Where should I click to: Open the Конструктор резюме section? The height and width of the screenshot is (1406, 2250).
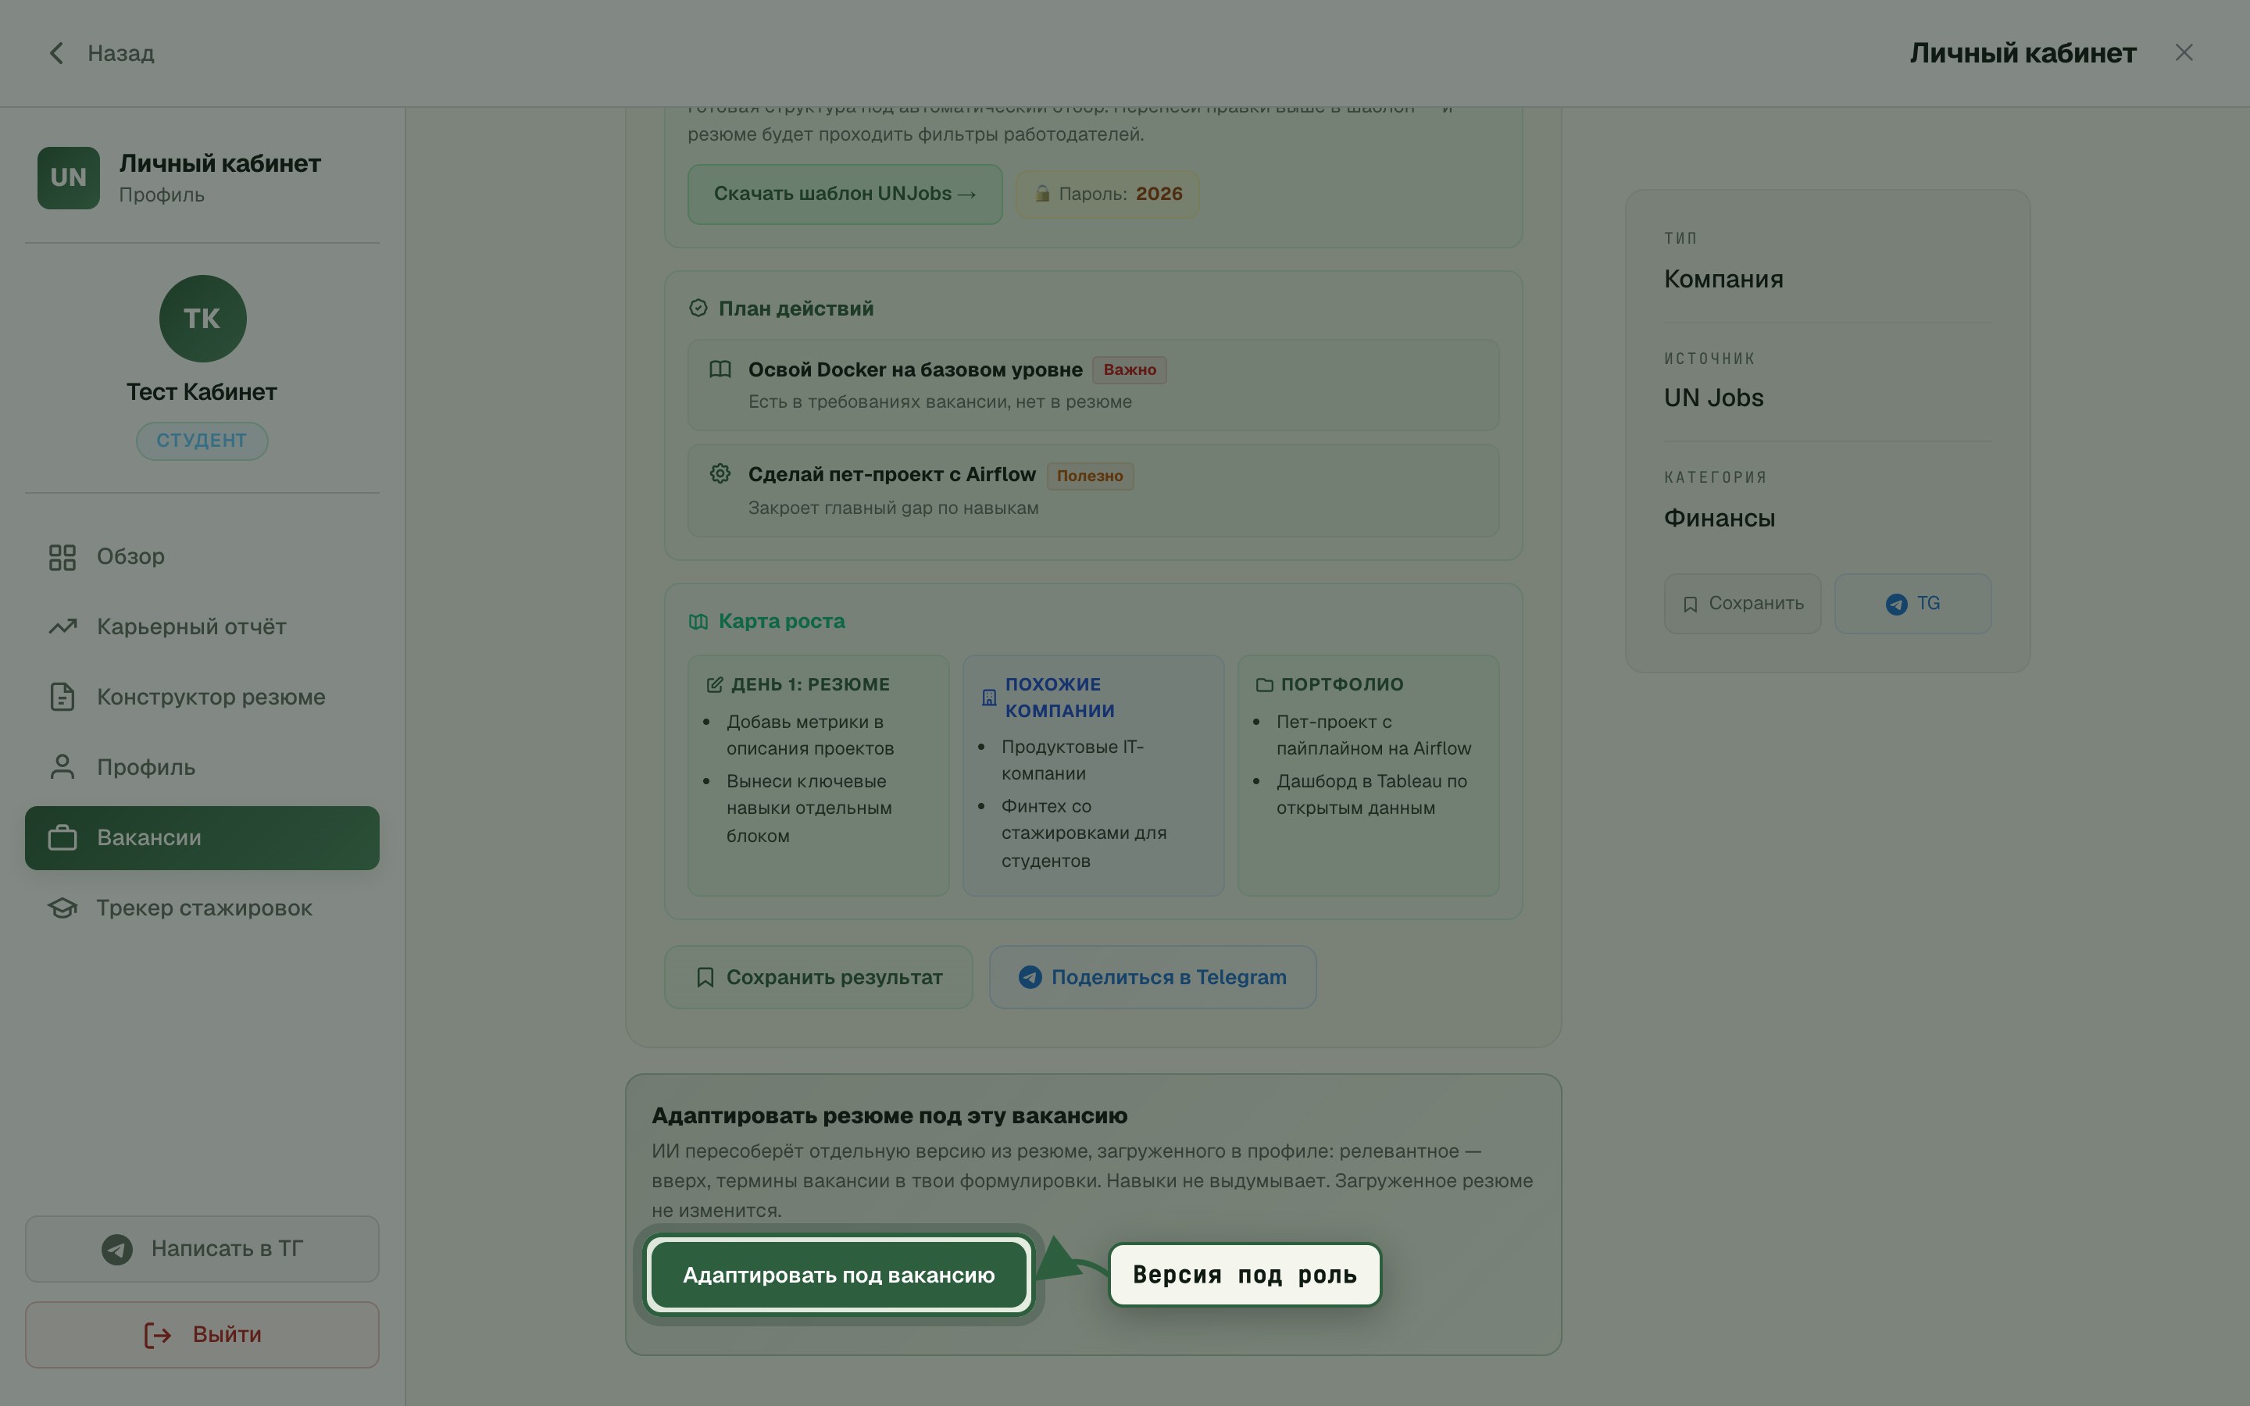[202, 698]
